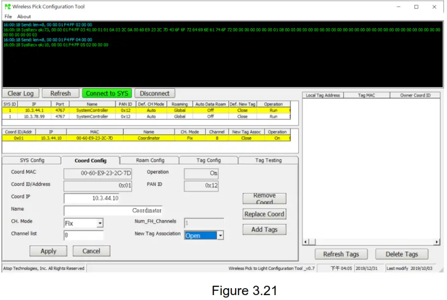
Task: Open the Roam Config tab
Action: 150,160
